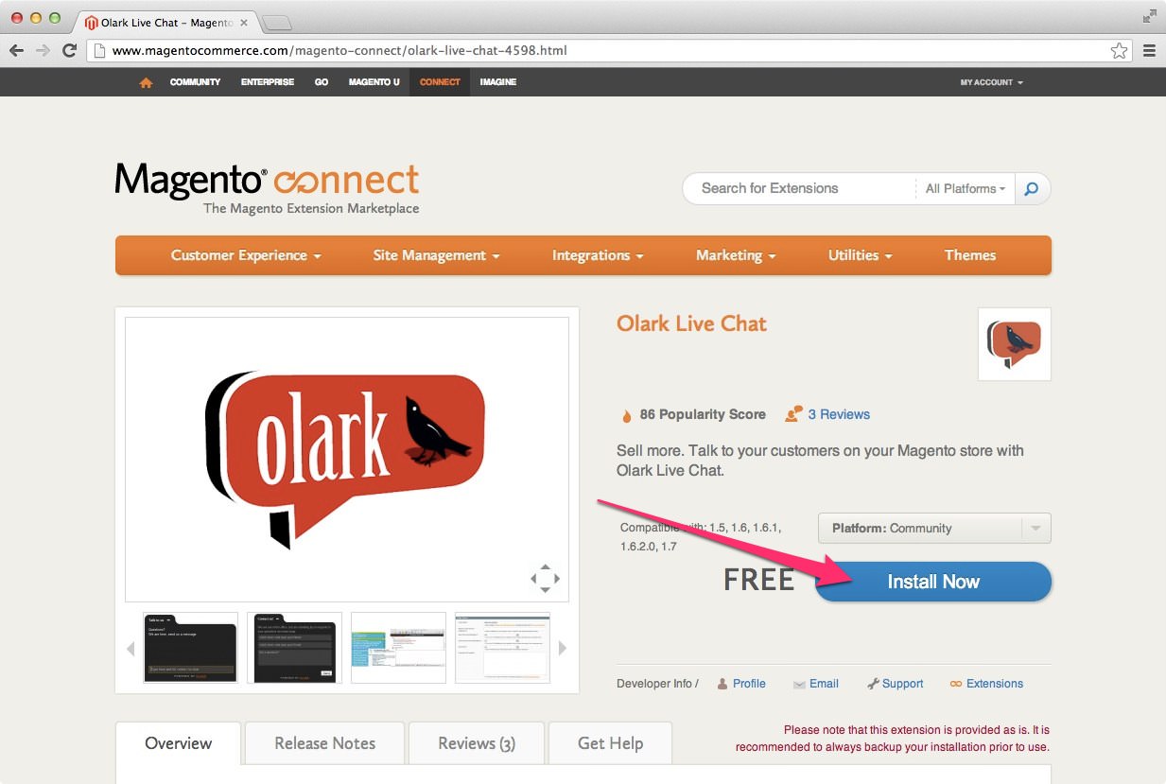
Task: Select Themes in the orange menu
Action: (969, 255)
